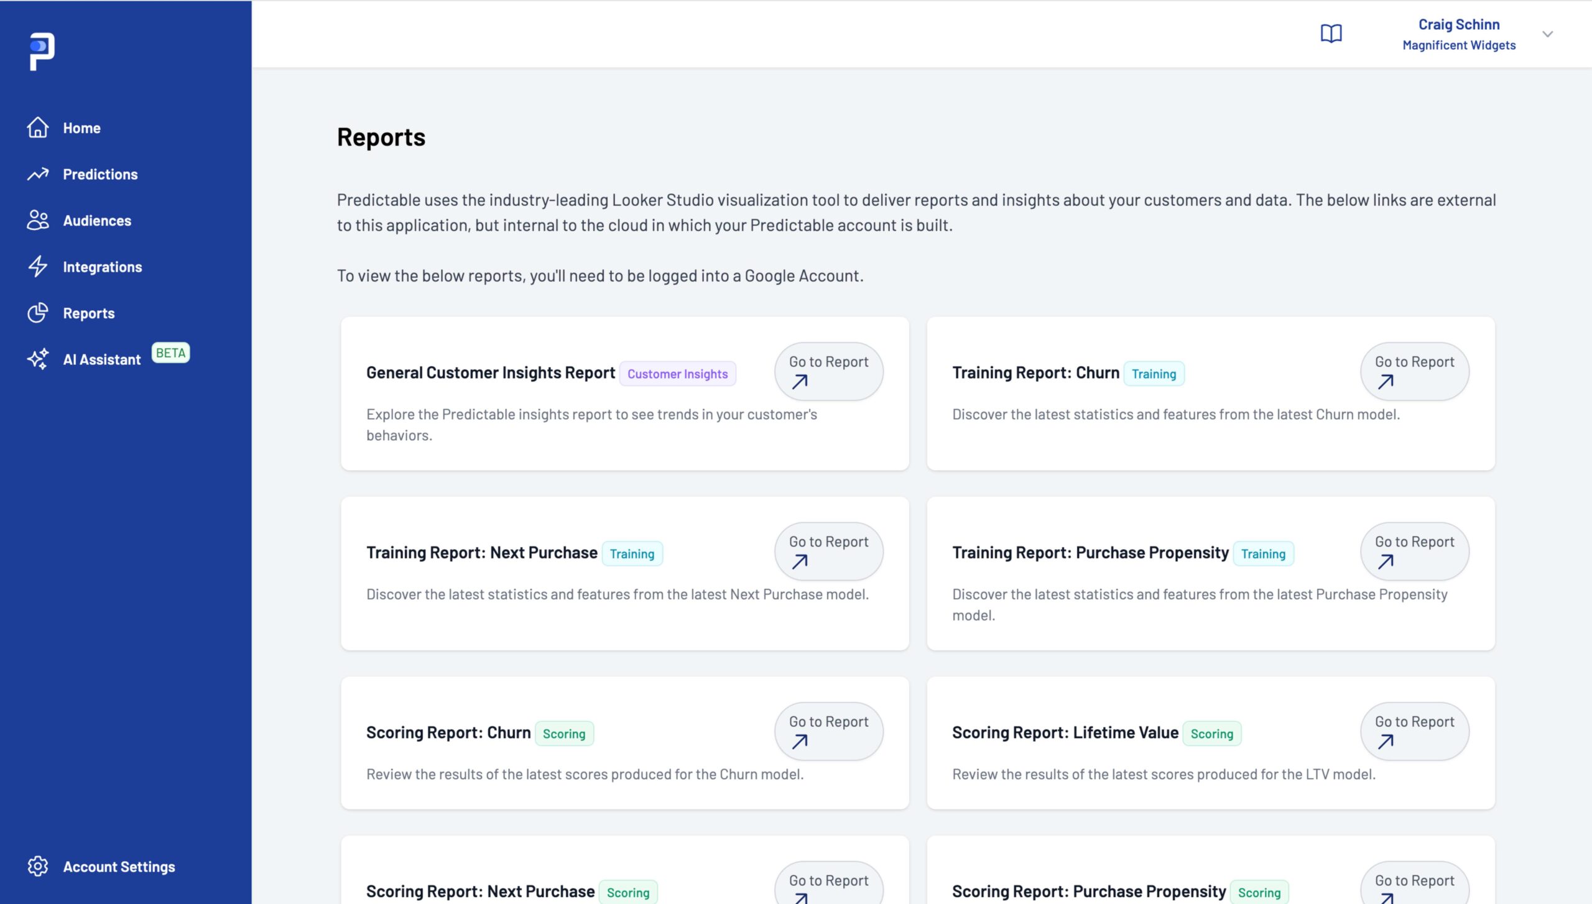
Task: Click the Home house icon
Action: click(37, 127)
